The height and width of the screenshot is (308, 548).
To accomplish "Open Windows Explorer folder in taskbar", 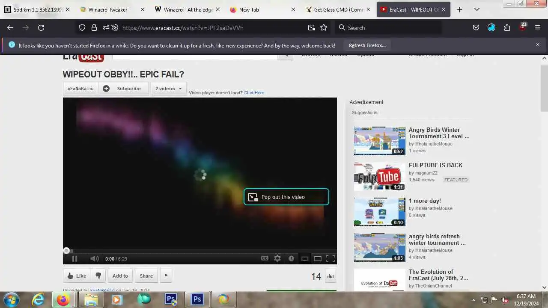I will click(x=91, y=300).
